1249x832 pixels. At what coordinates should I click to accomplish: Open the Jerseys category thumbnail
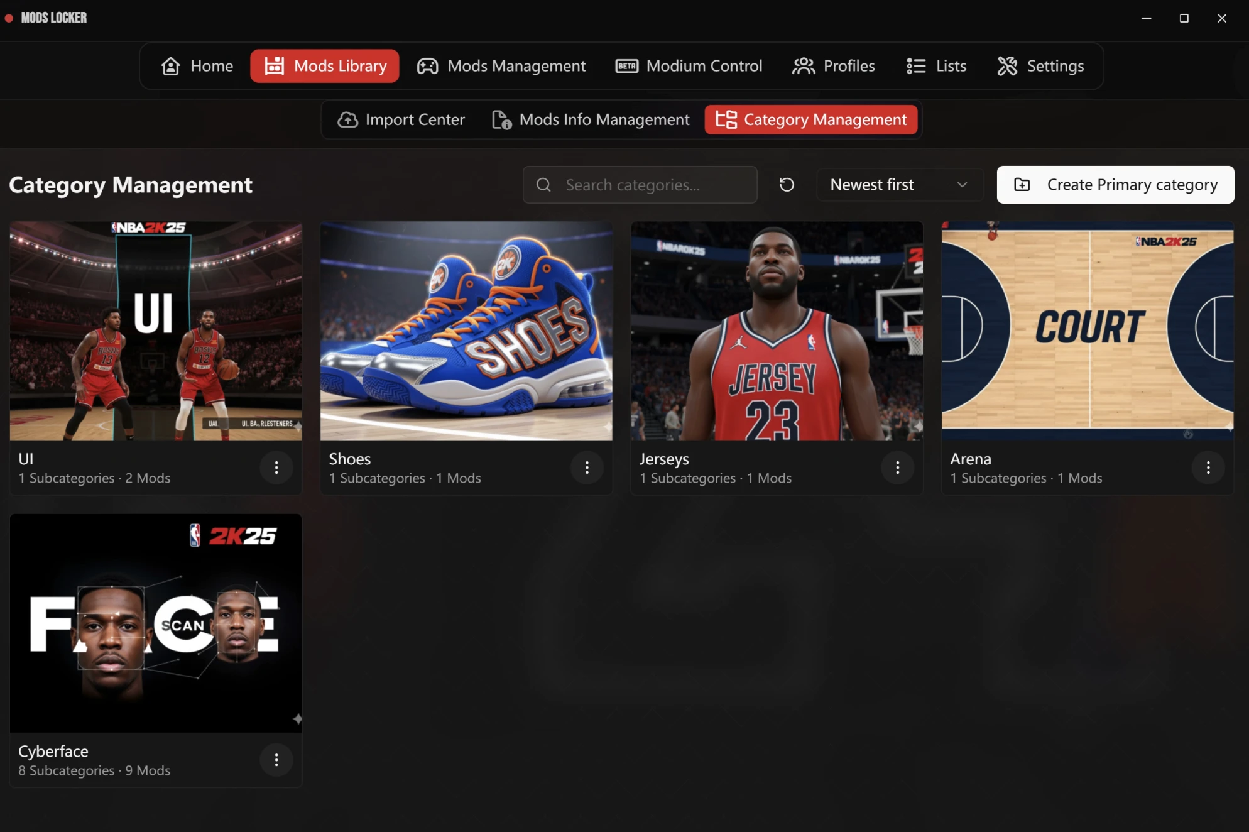[x=777, y=331]
